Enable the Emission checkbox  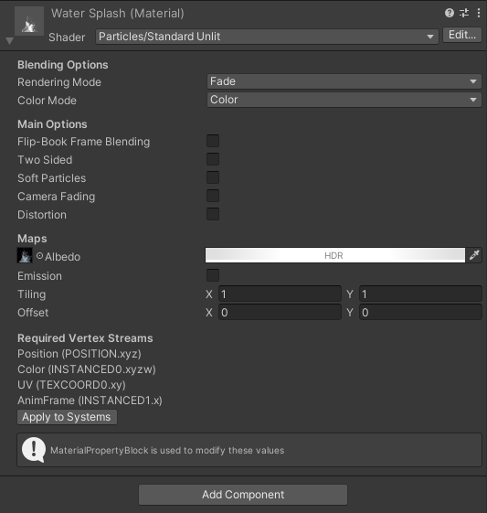coord(213,275)
